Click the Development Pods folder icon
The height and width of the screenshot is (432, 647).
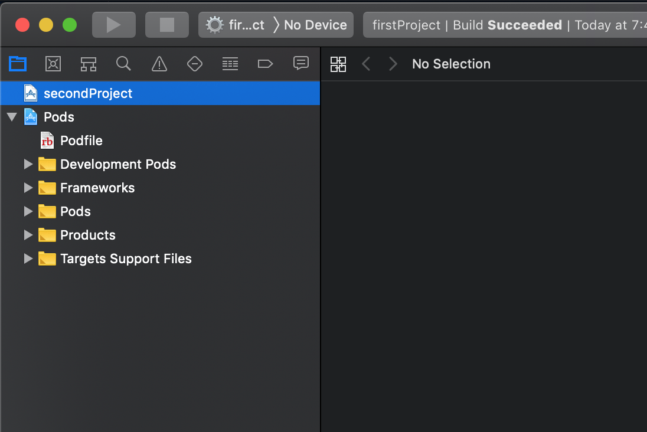click(47, 164)
